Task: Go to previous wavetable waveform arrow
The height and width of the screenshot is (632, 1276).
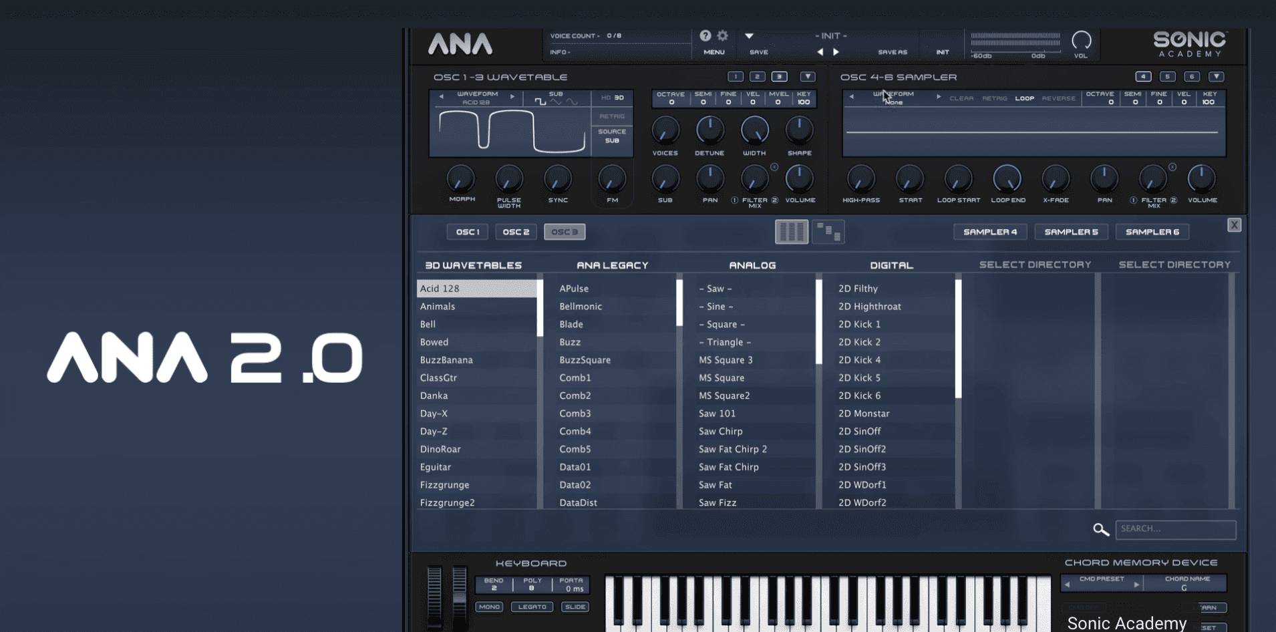Action: pyautogui.click(x=441, y=97)
